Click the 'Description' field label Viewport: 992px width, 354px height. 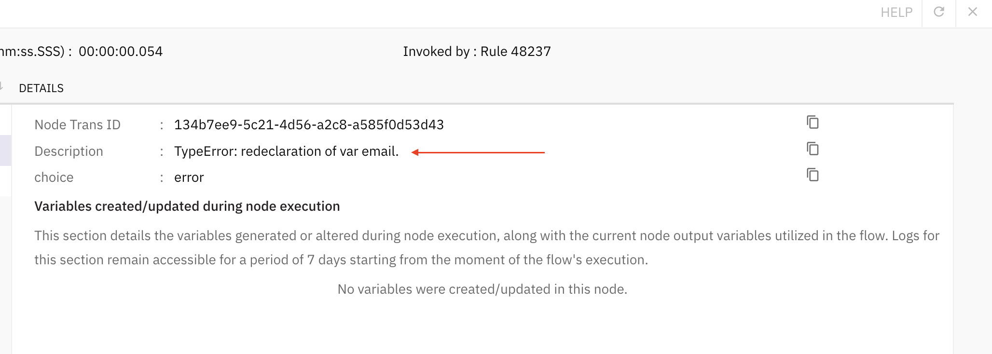tap(69, 151)
